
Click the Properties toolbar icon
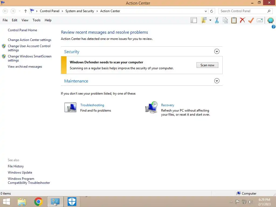point(260,20)
